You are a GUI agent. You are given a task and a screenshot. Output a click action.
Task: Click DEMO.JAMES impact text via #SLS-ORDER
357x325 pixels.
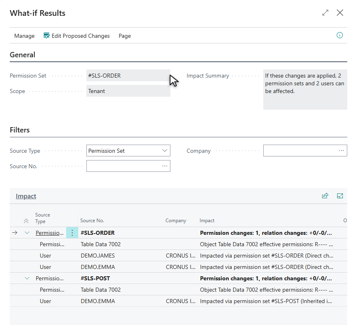(267, 256)
